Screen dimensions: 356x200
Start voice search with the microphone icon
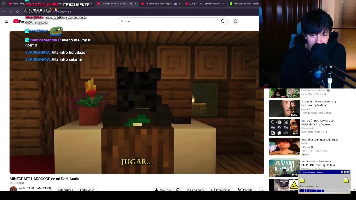235,21
